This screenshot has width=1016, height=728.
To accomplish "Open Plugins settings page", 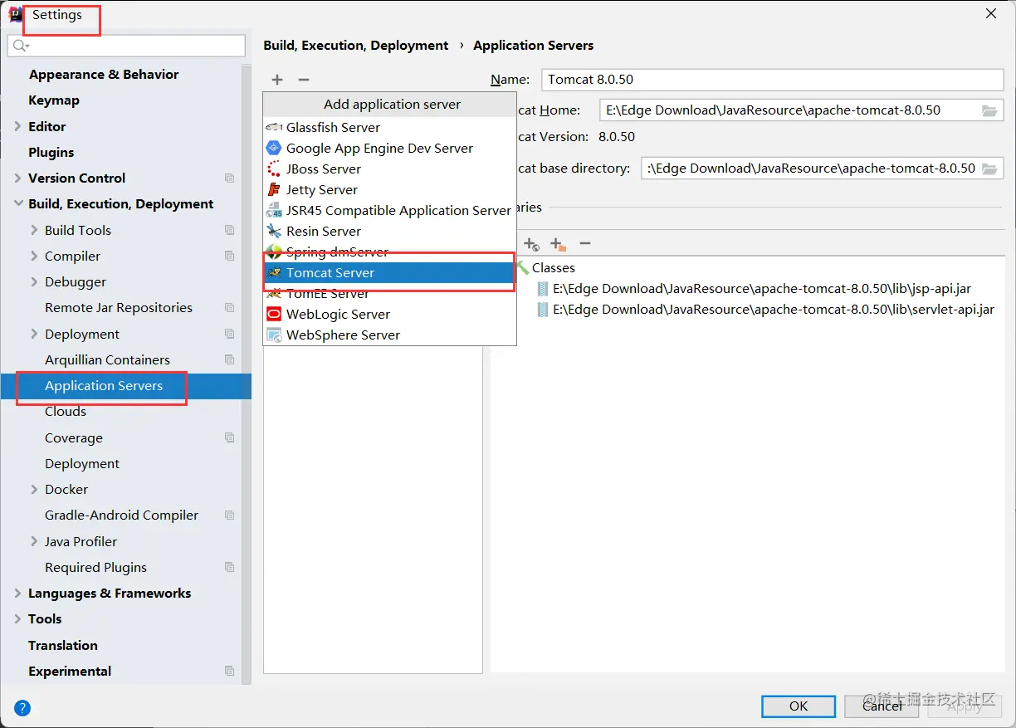I will coord(51,152).
